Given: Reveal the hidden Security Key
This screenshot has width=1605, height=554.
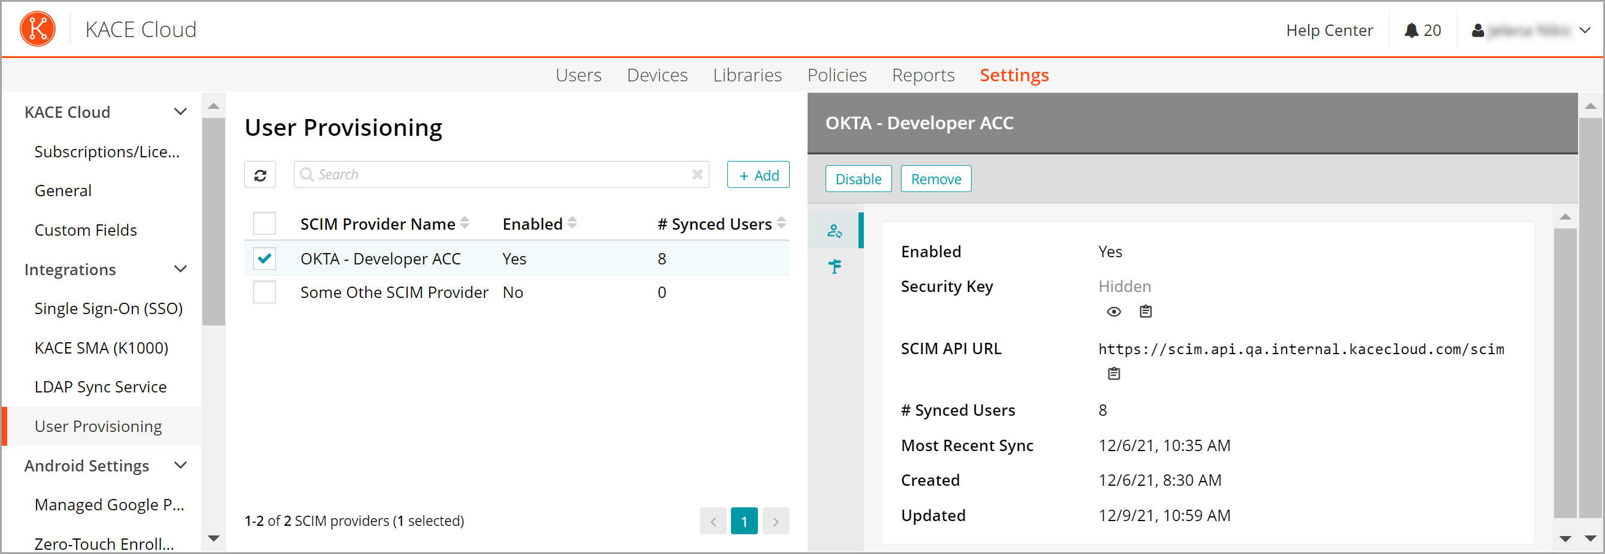Looking at the screenshot, I should tap(1114, 312).
